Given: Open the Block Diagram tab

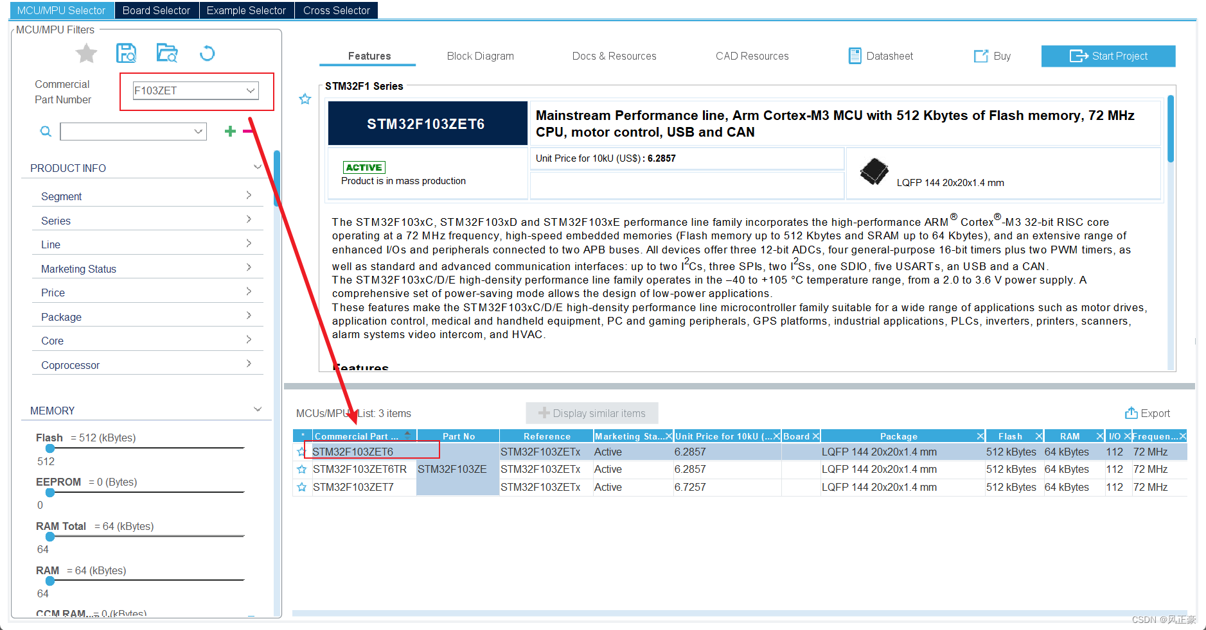Looking at the screenshot, I should coord(480,56).
